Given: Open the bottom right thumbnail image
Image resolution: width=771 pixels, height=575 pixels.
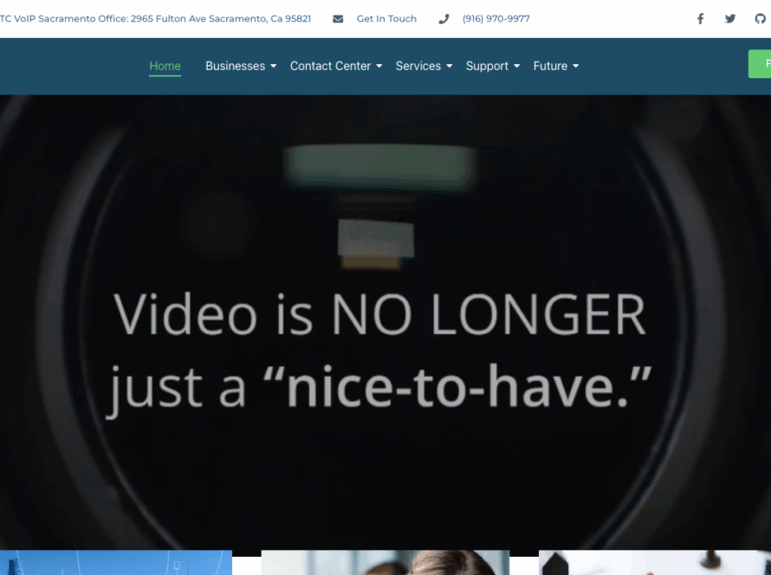Looking at the screenshot, I should tap(654, 563).
